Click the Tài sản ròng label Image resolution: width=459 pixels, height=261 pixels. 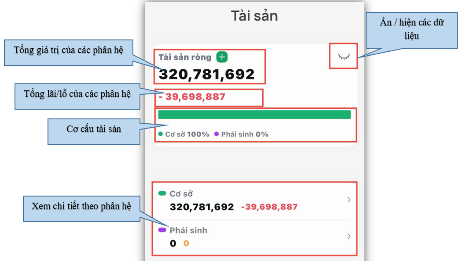pyautogui.click(x=185, y=57)
